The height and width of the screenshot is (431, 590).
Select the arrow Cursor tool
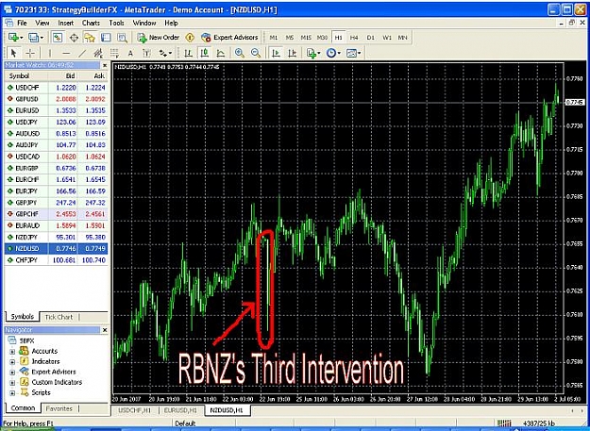(x=14, y=53)
